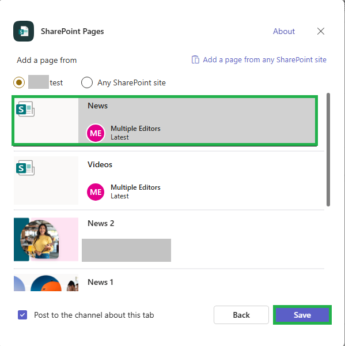Select the News page title
The image size is (345, 346).
pyautogui.click(x=98, y=106)
